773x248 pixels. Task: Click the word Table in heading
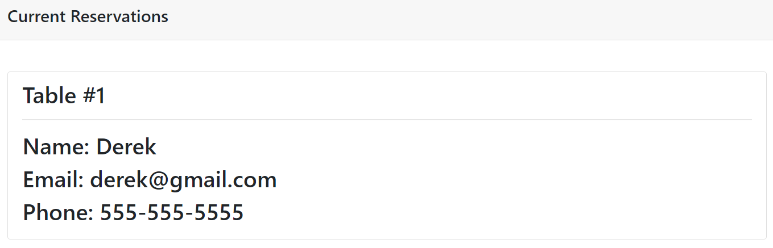[x=49, y=96]
